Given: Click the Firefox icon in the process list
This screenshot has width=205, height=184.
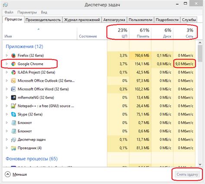Looking at the screenshot, I should [13, 56].
